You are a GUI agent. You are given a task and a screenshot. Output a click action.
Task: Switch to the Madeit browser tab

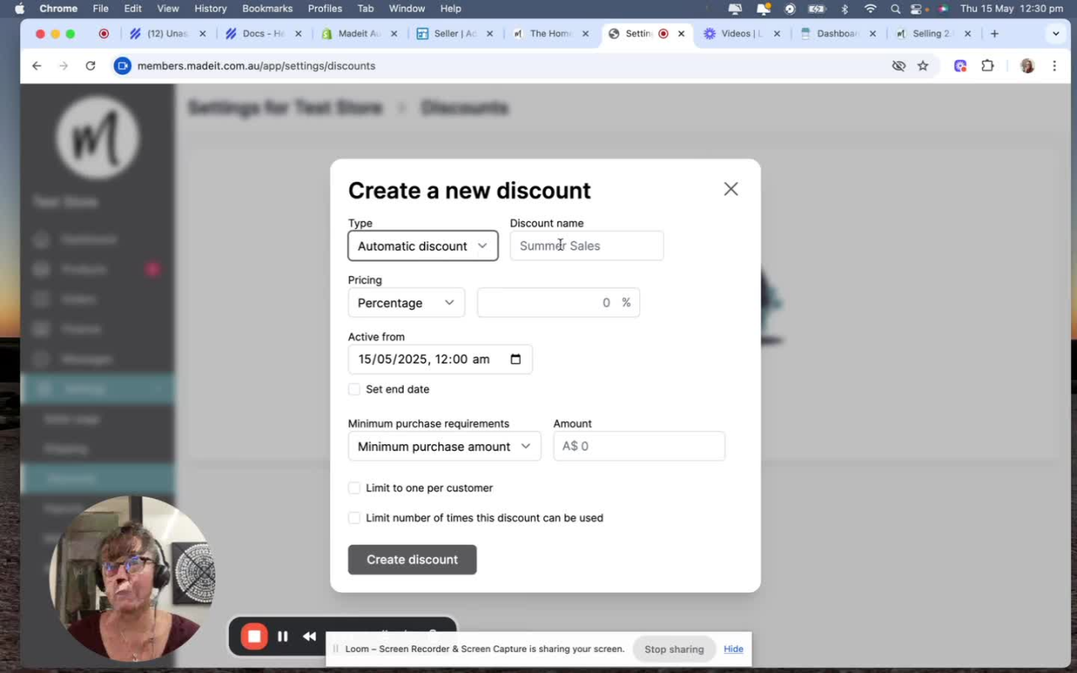[x=357, y=34]
